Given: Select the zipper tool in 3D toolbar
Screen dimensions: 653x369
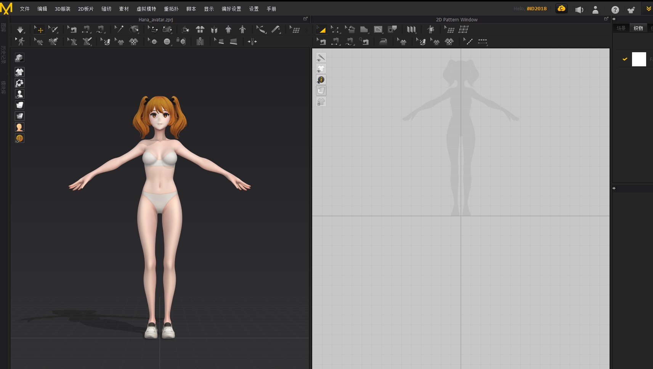Looking at the screenshot, I should coord(200,42).
